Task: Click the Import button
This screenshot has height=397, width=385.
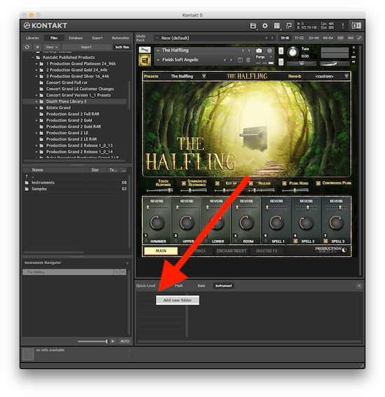Action: coord(87,47)
